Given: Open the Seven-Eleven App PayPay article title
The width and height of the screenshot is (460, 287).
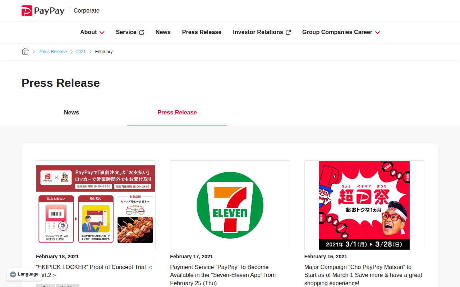Looking at the screenshot, I should point(223,275).
